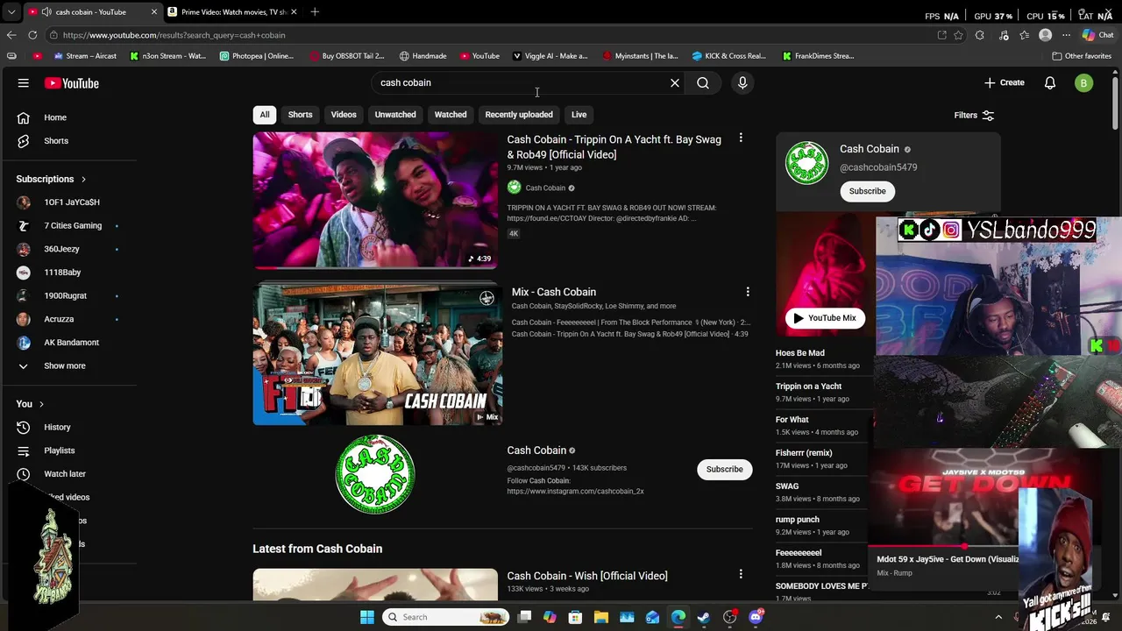The width and height of the screenshot is (1122, 631).
Task: Select the Videos filter chip
Action: tap(344, 115)
